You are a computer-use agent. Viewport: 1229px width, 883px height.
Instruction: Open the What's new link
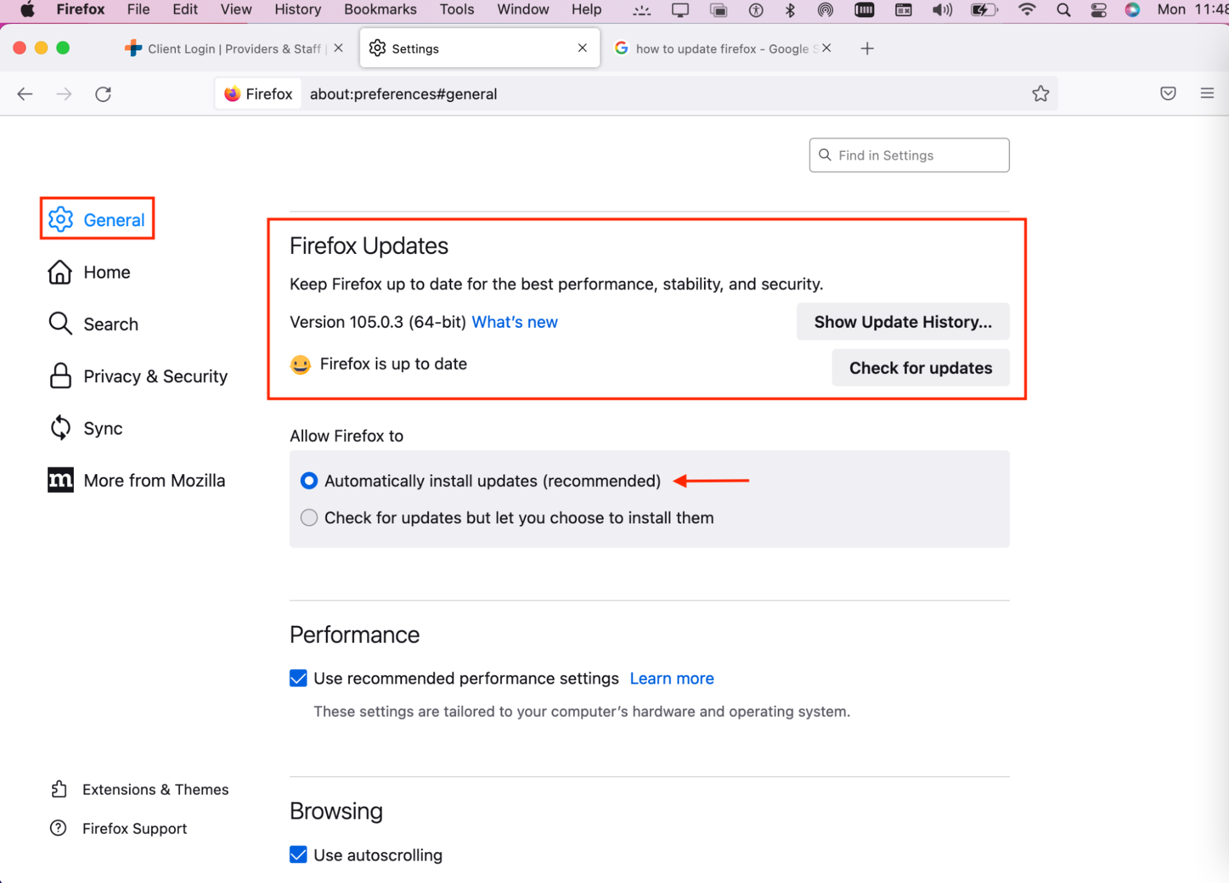tap(514, 322)
